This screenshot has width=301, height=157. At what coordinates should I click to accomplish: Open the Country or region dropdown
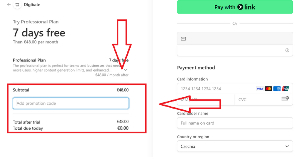[x=235, y=146]
